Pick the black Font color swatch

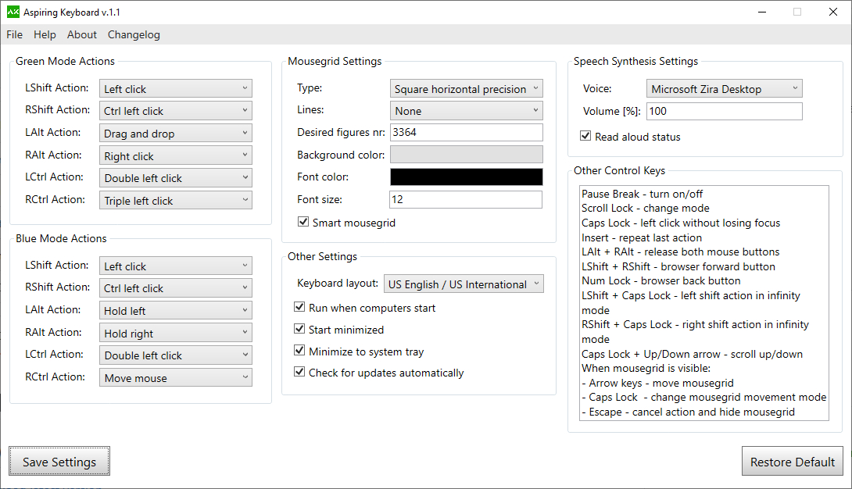466,177
